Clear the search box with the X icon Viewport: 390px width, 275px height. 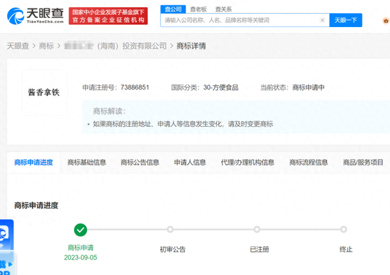[322, 20]
